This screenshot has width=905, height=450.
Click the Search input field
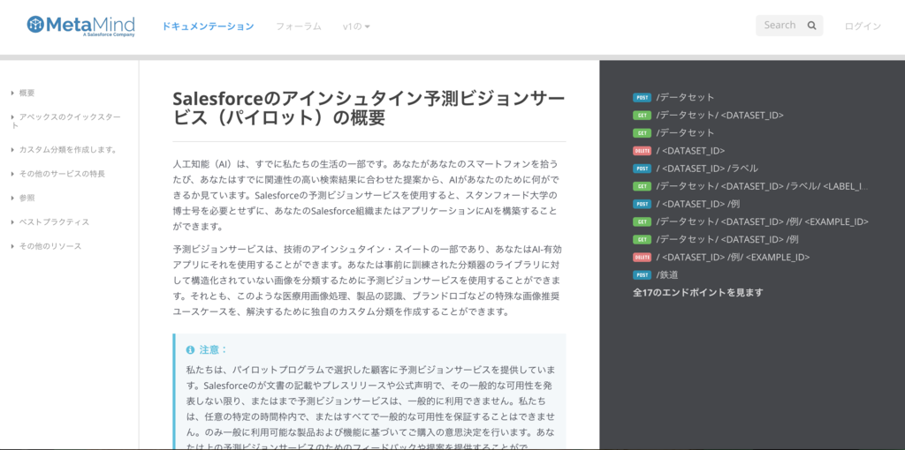click(x=789, y=26)
